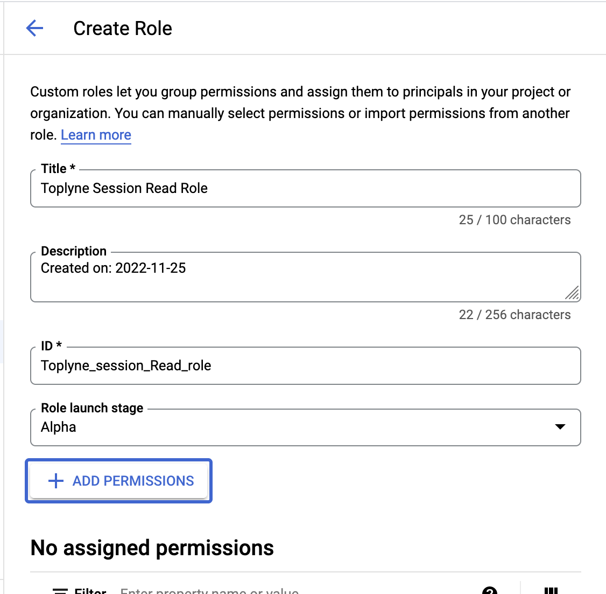
Task: Open the column display options icon
Action: tap(551, 591)
